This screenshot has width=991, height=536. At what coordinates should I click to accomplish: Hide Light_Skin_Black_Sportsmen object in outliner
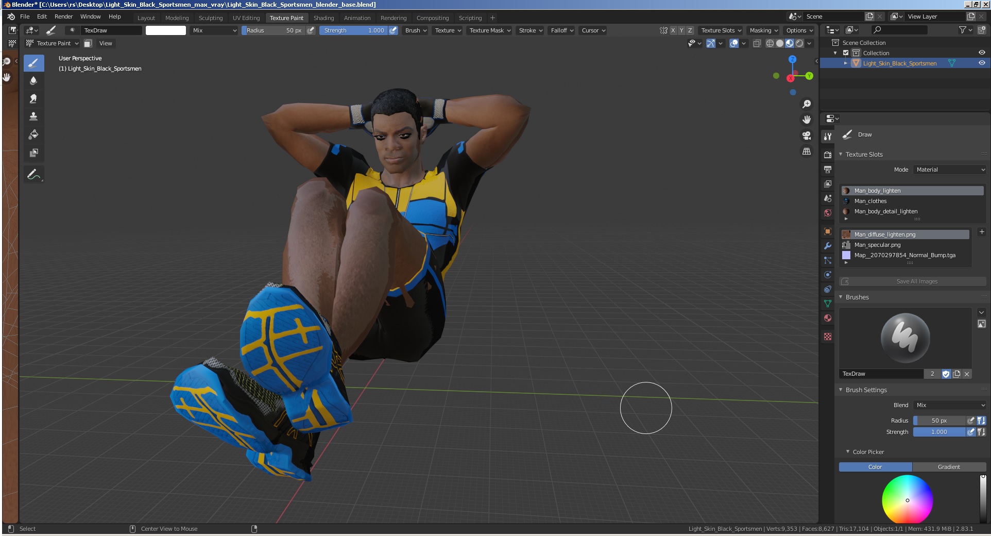pyautogui.click(x=982, y=63)
